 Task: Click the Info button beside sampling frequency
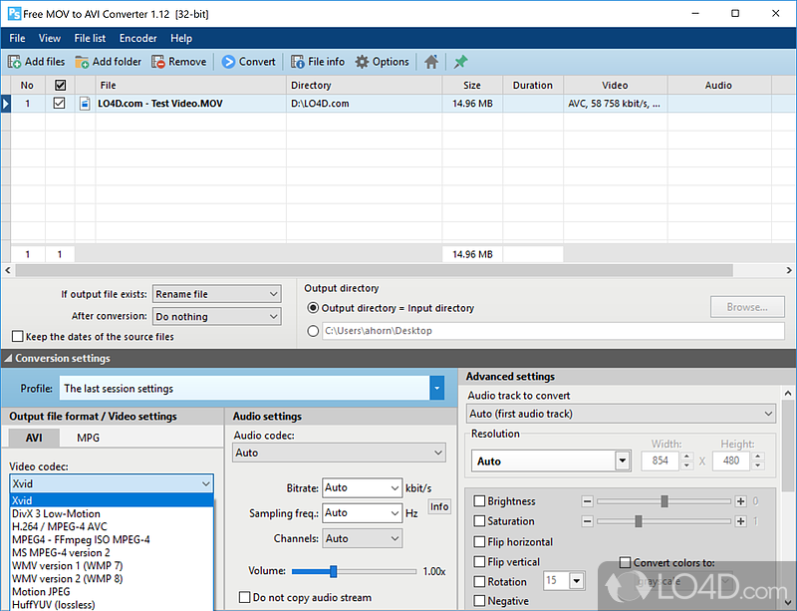pyautogui.click(x=438, y=506)
